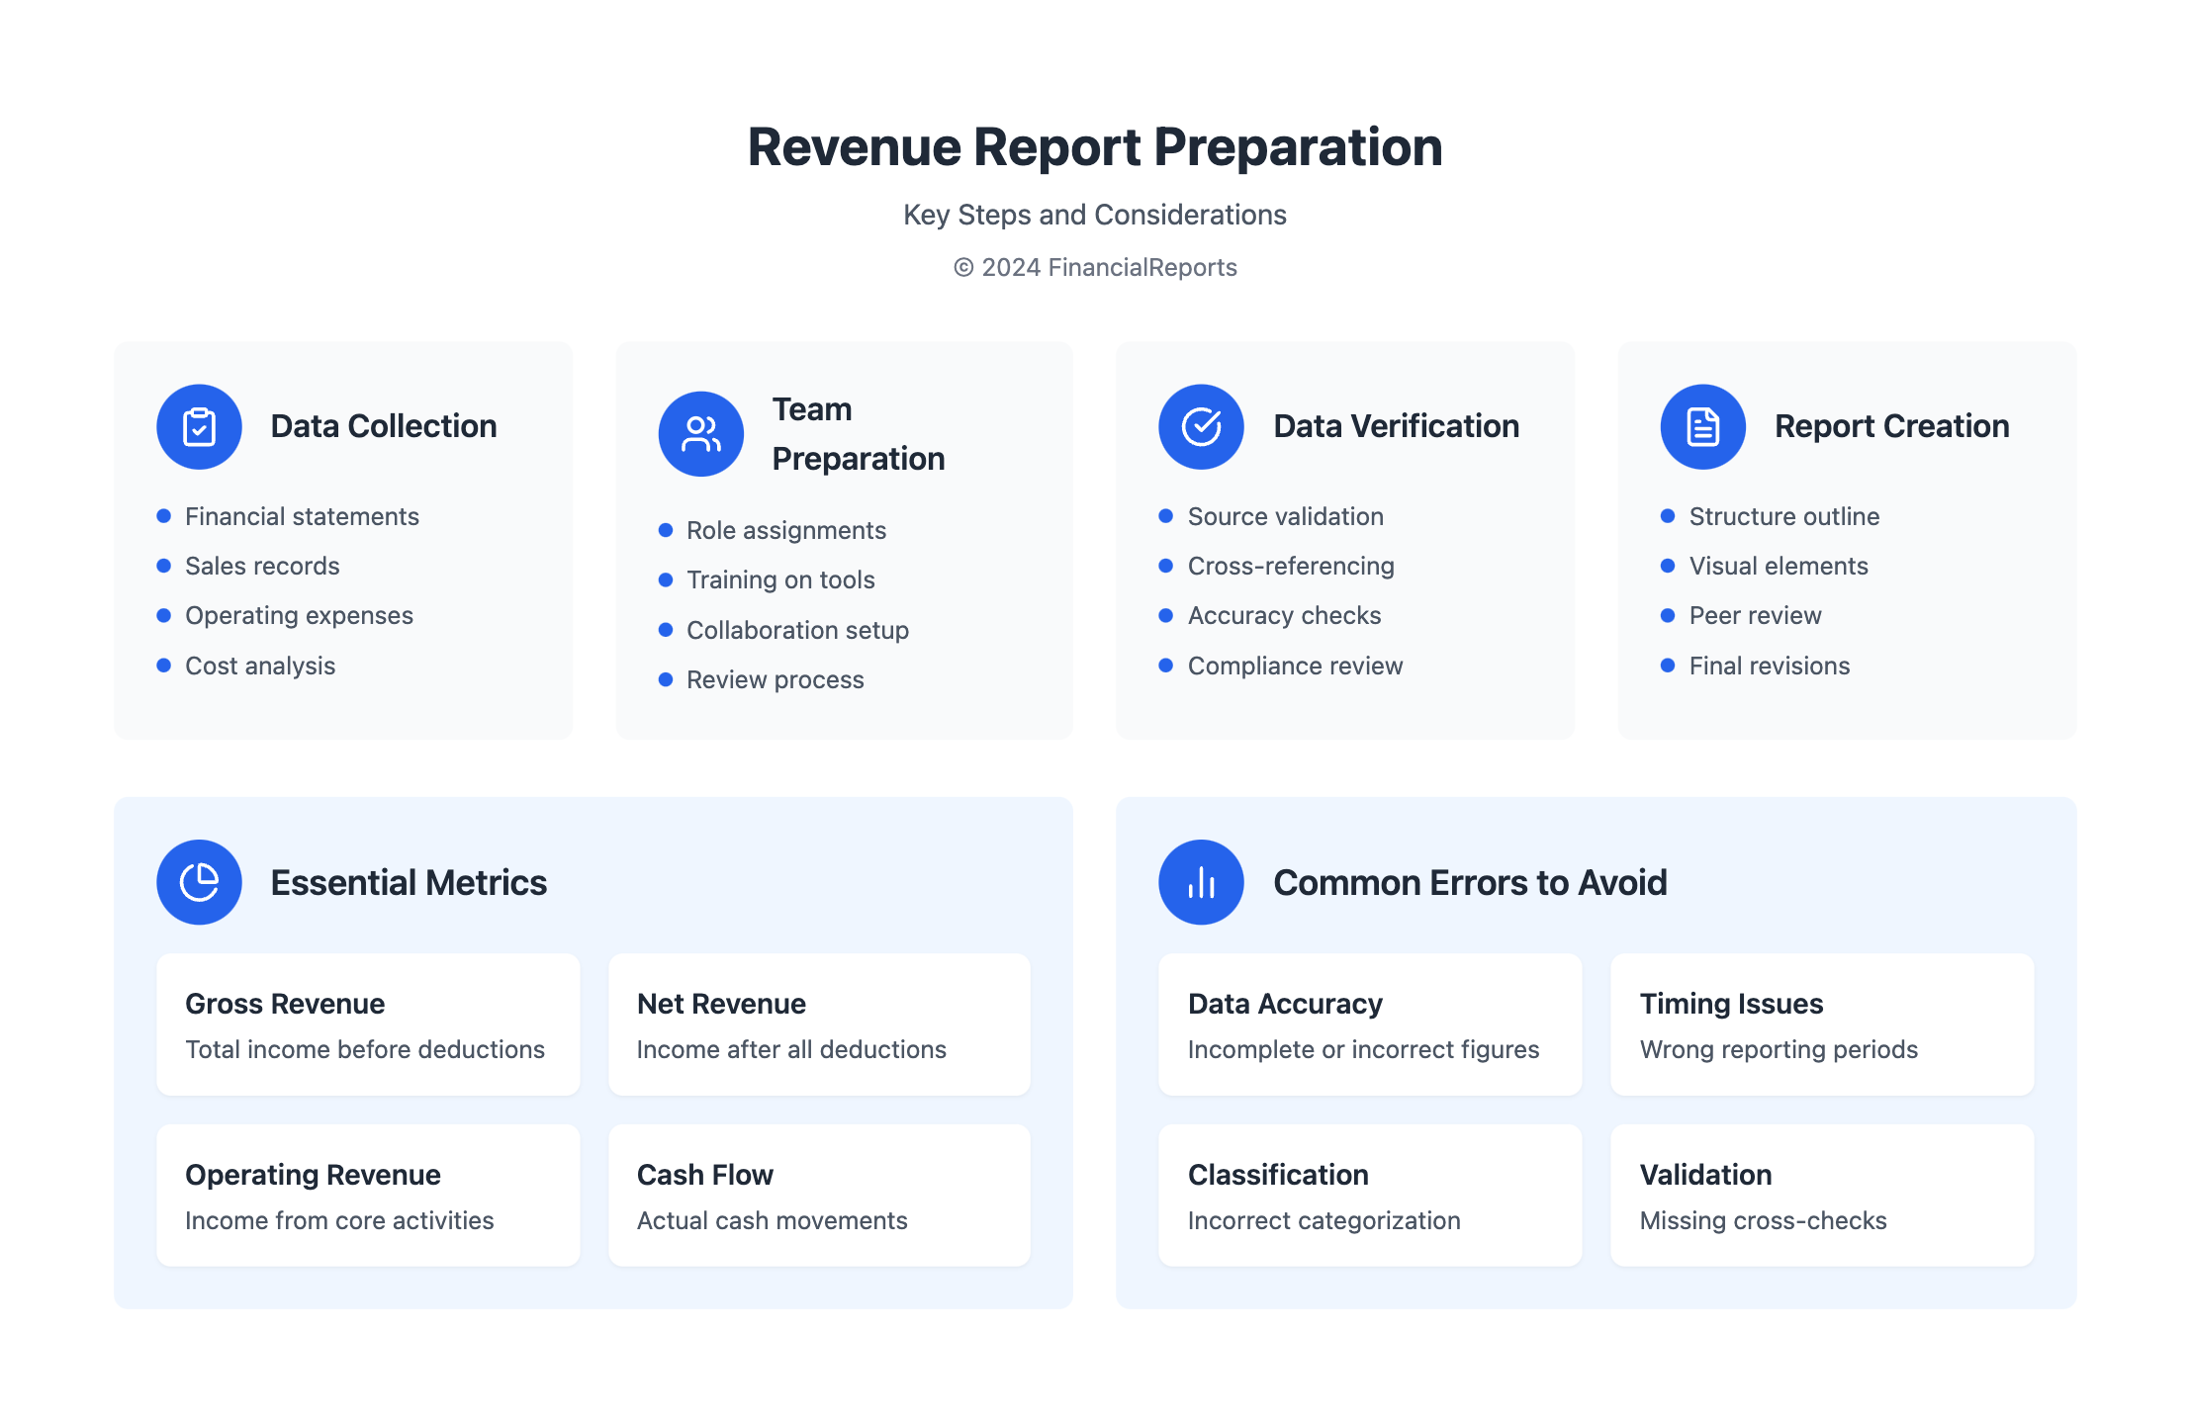Click the bullet next to Financial statements
Image resolution: width=2191 pixels, height=1423 pixels.
coord(164,515)
